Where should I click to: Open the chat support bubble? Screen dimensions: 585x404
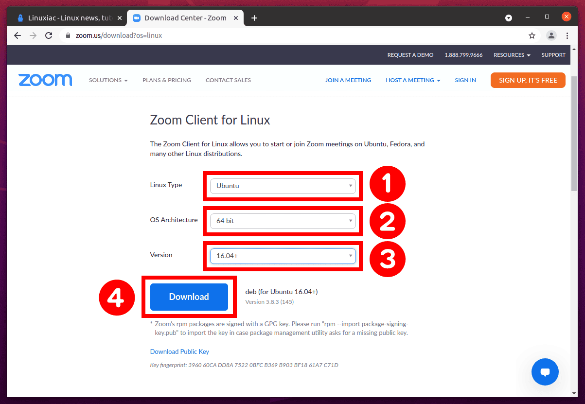(x=545, y=371)
